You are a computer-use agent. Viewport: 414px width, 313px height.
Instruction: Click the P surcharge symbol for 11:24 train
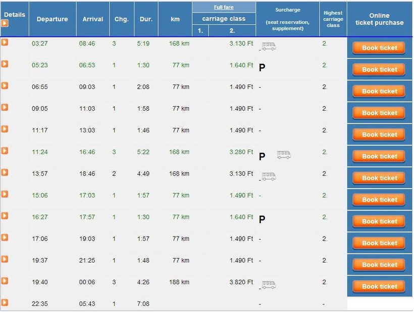tap(262, 157)
